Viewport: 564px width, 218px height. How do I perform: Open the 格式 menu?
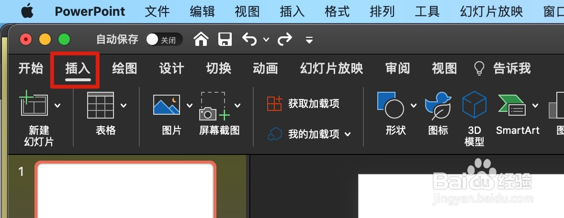pos(337,11)
